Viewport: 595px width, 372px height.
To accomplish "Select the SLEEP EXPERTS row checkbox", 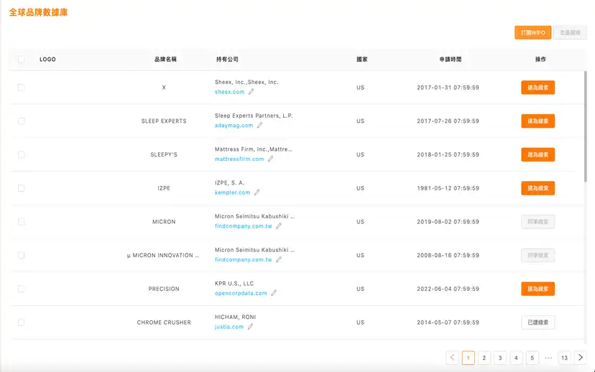I will coord(22,121).
